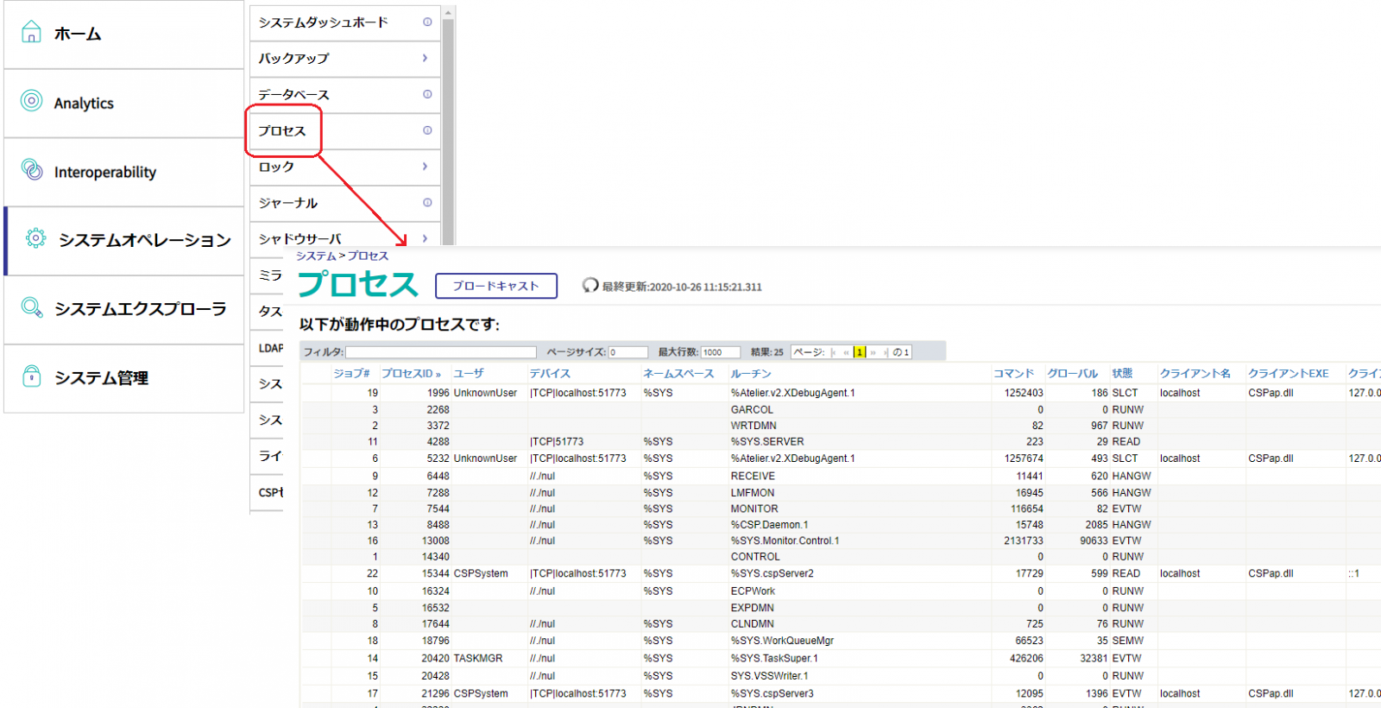Click the LMFMON routine row
This screenshot has height=708, width=1381.
pyautogui.click(x=753, y=493)
